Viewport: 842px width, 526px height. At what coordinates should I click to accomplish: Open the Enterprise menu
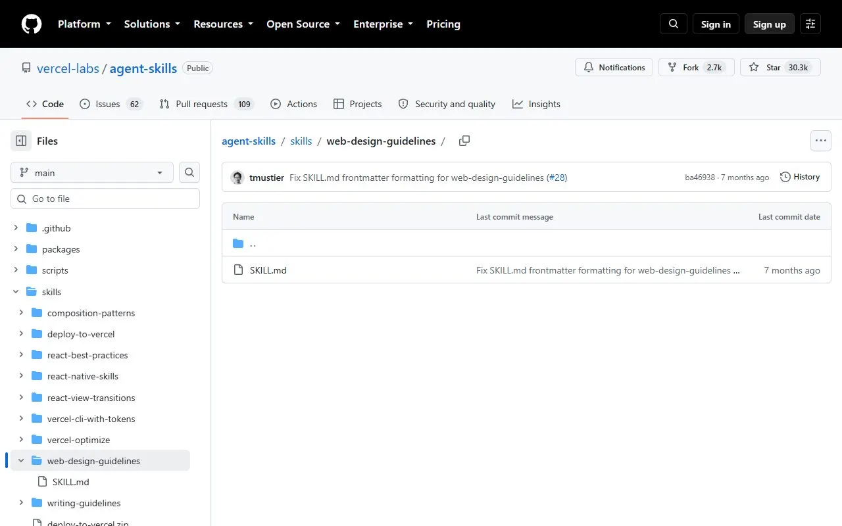tap(384, 24)
